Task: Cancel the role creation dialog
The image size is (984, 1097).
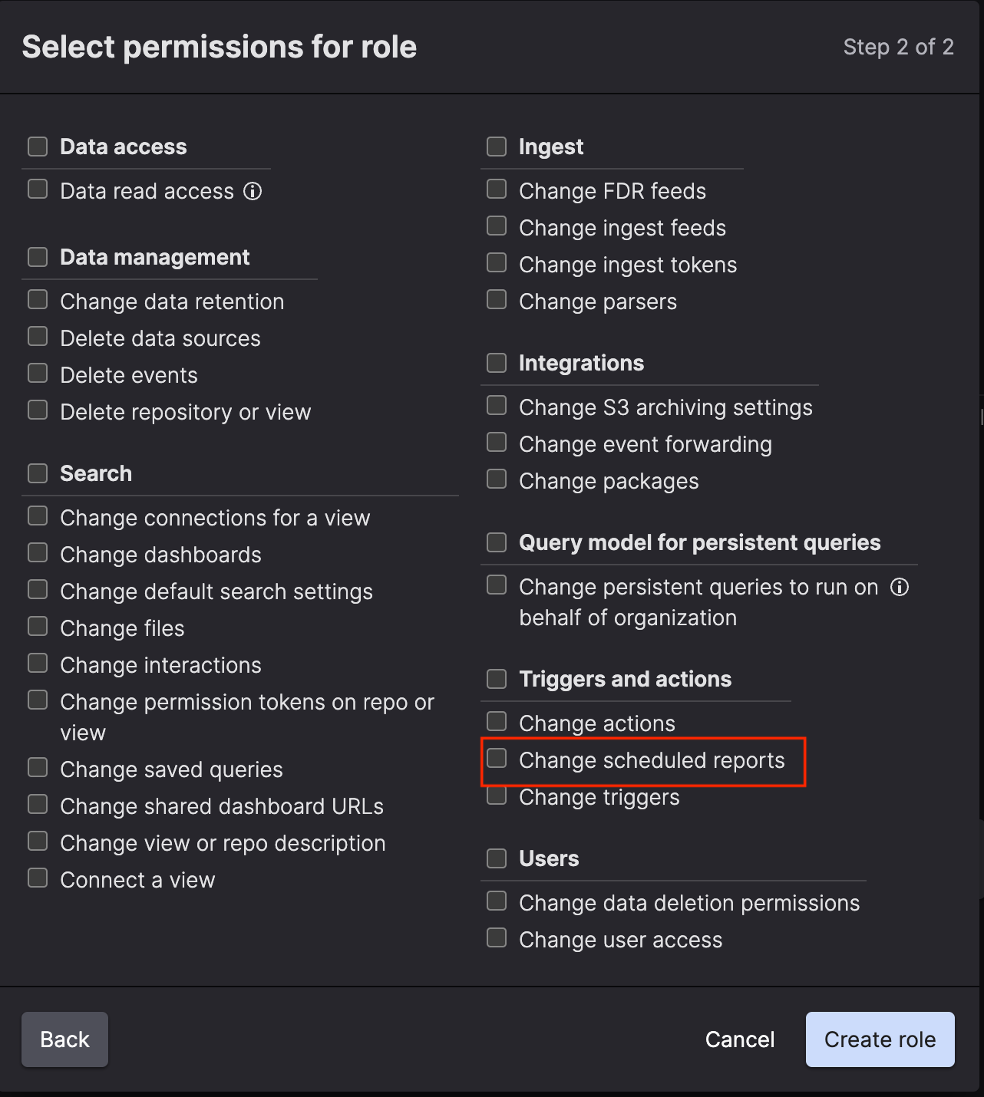Action: 740,1039
